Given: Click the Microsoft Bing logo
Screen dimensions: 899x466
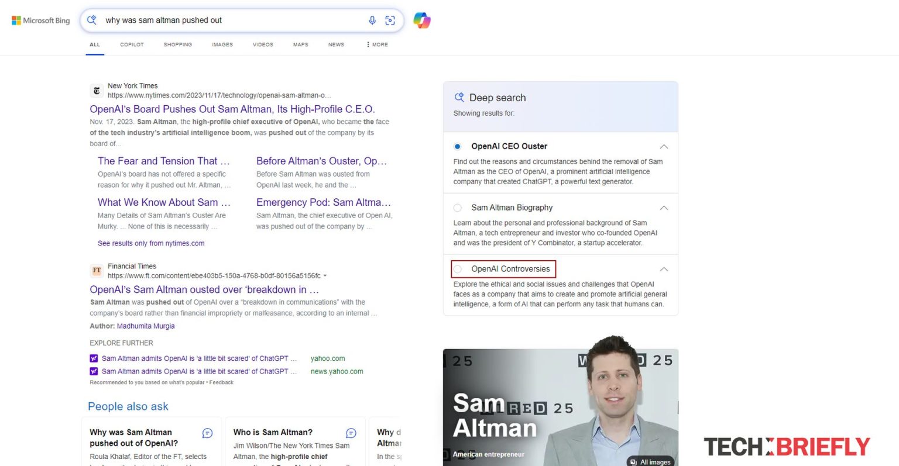Looking at the screenshot, I should tap(39, 20).
